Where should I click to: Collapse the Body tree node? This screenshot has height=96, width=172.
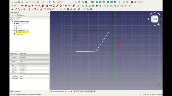[13, 23]
